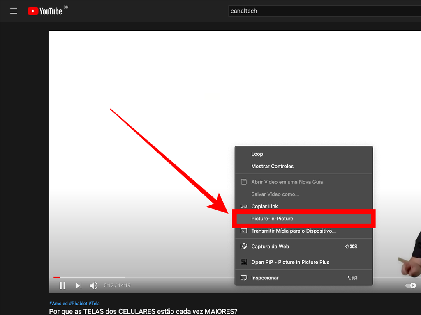Select Open PiP - Picture in Picture Plus
Screen dimensions: 421x315
pos(304,262)
